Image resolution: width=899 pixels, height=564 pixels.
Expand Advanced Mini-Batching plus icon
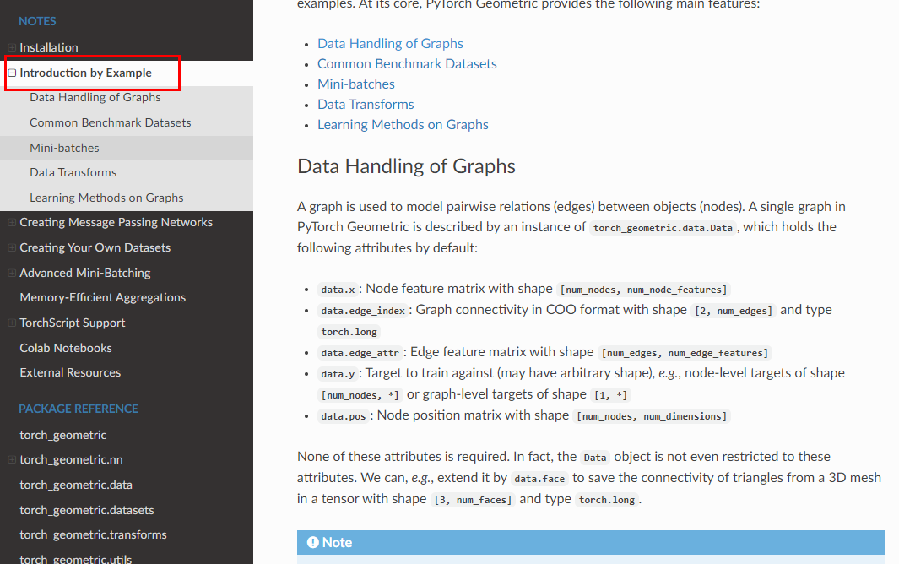[12, 273]
